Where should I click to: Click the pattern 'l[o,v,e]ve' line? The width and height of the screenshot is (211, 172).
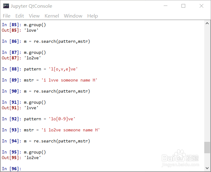pyautogui.click(x=40, y=69)
